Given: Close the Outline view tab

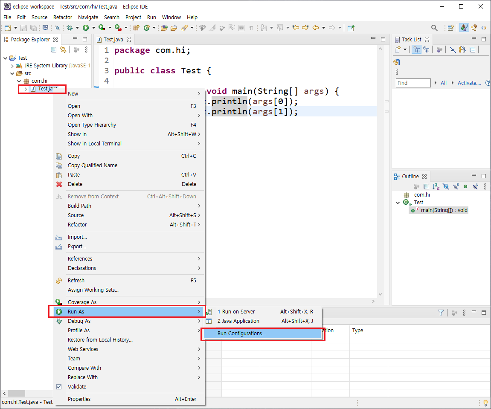Looking at the screenshot, I should tap(424, 177).
